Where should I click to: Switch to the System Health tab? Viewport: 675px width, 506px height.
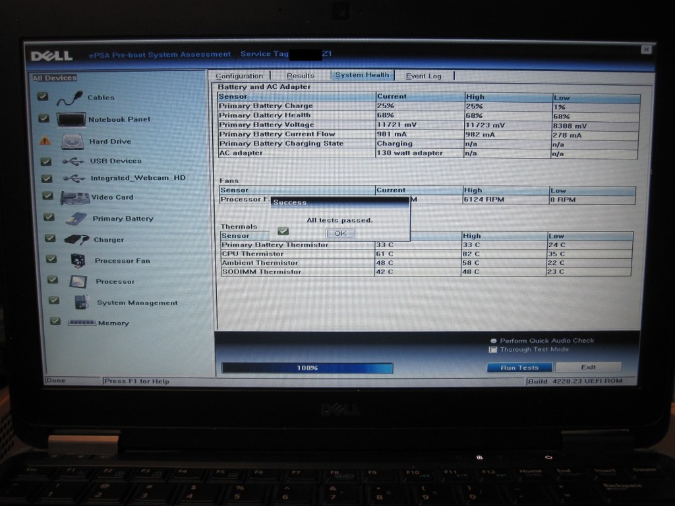[362, 75]
